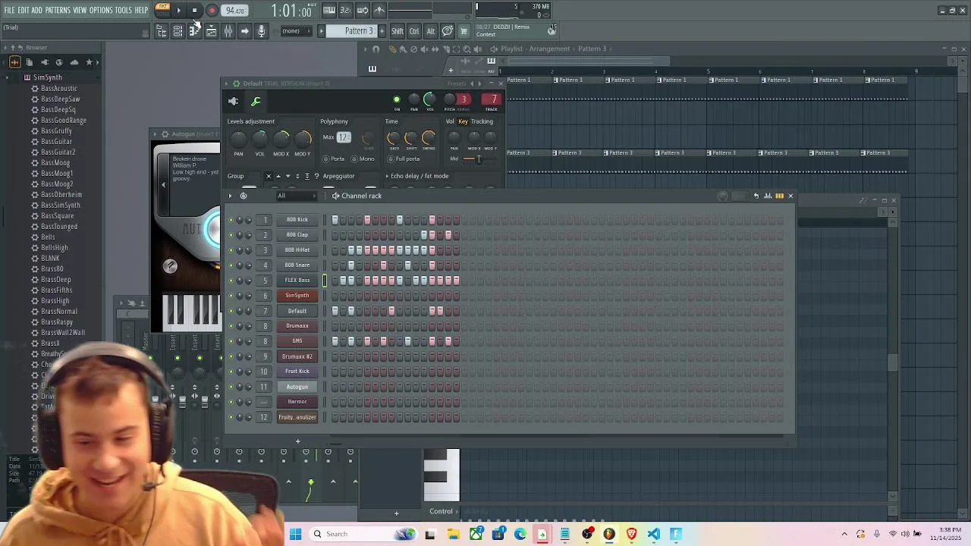The height and width of the screenshot is (546, 971).
Task: Click the plugin plug icon in Default window
Action: tap(233, 102)
